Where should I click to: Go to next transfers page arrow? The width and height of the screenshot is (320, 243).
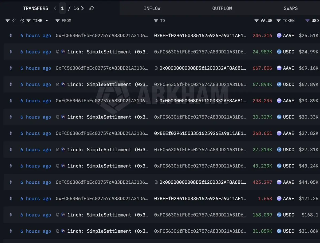tap(82, 8)
